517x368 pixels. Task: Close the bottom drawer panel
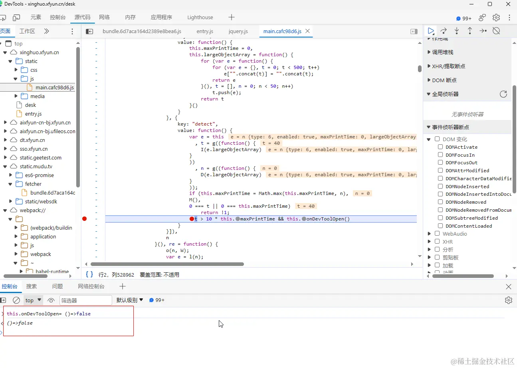click(x=509, y=287)
